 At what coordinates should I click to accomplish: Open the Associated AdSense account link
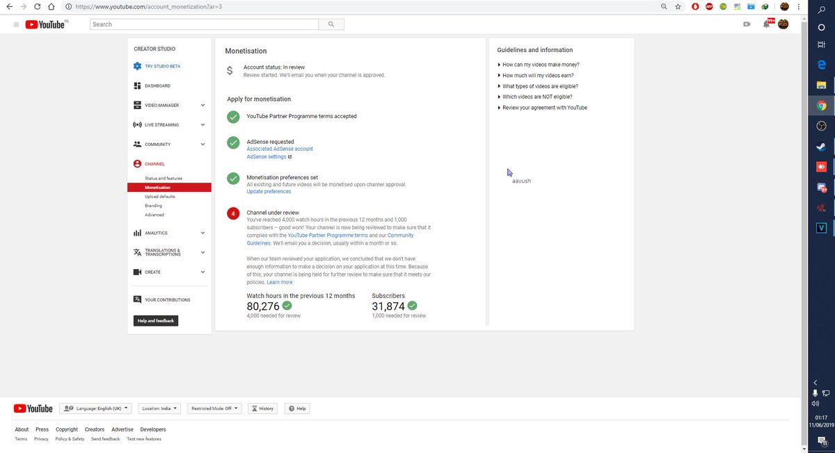(280, 149)
